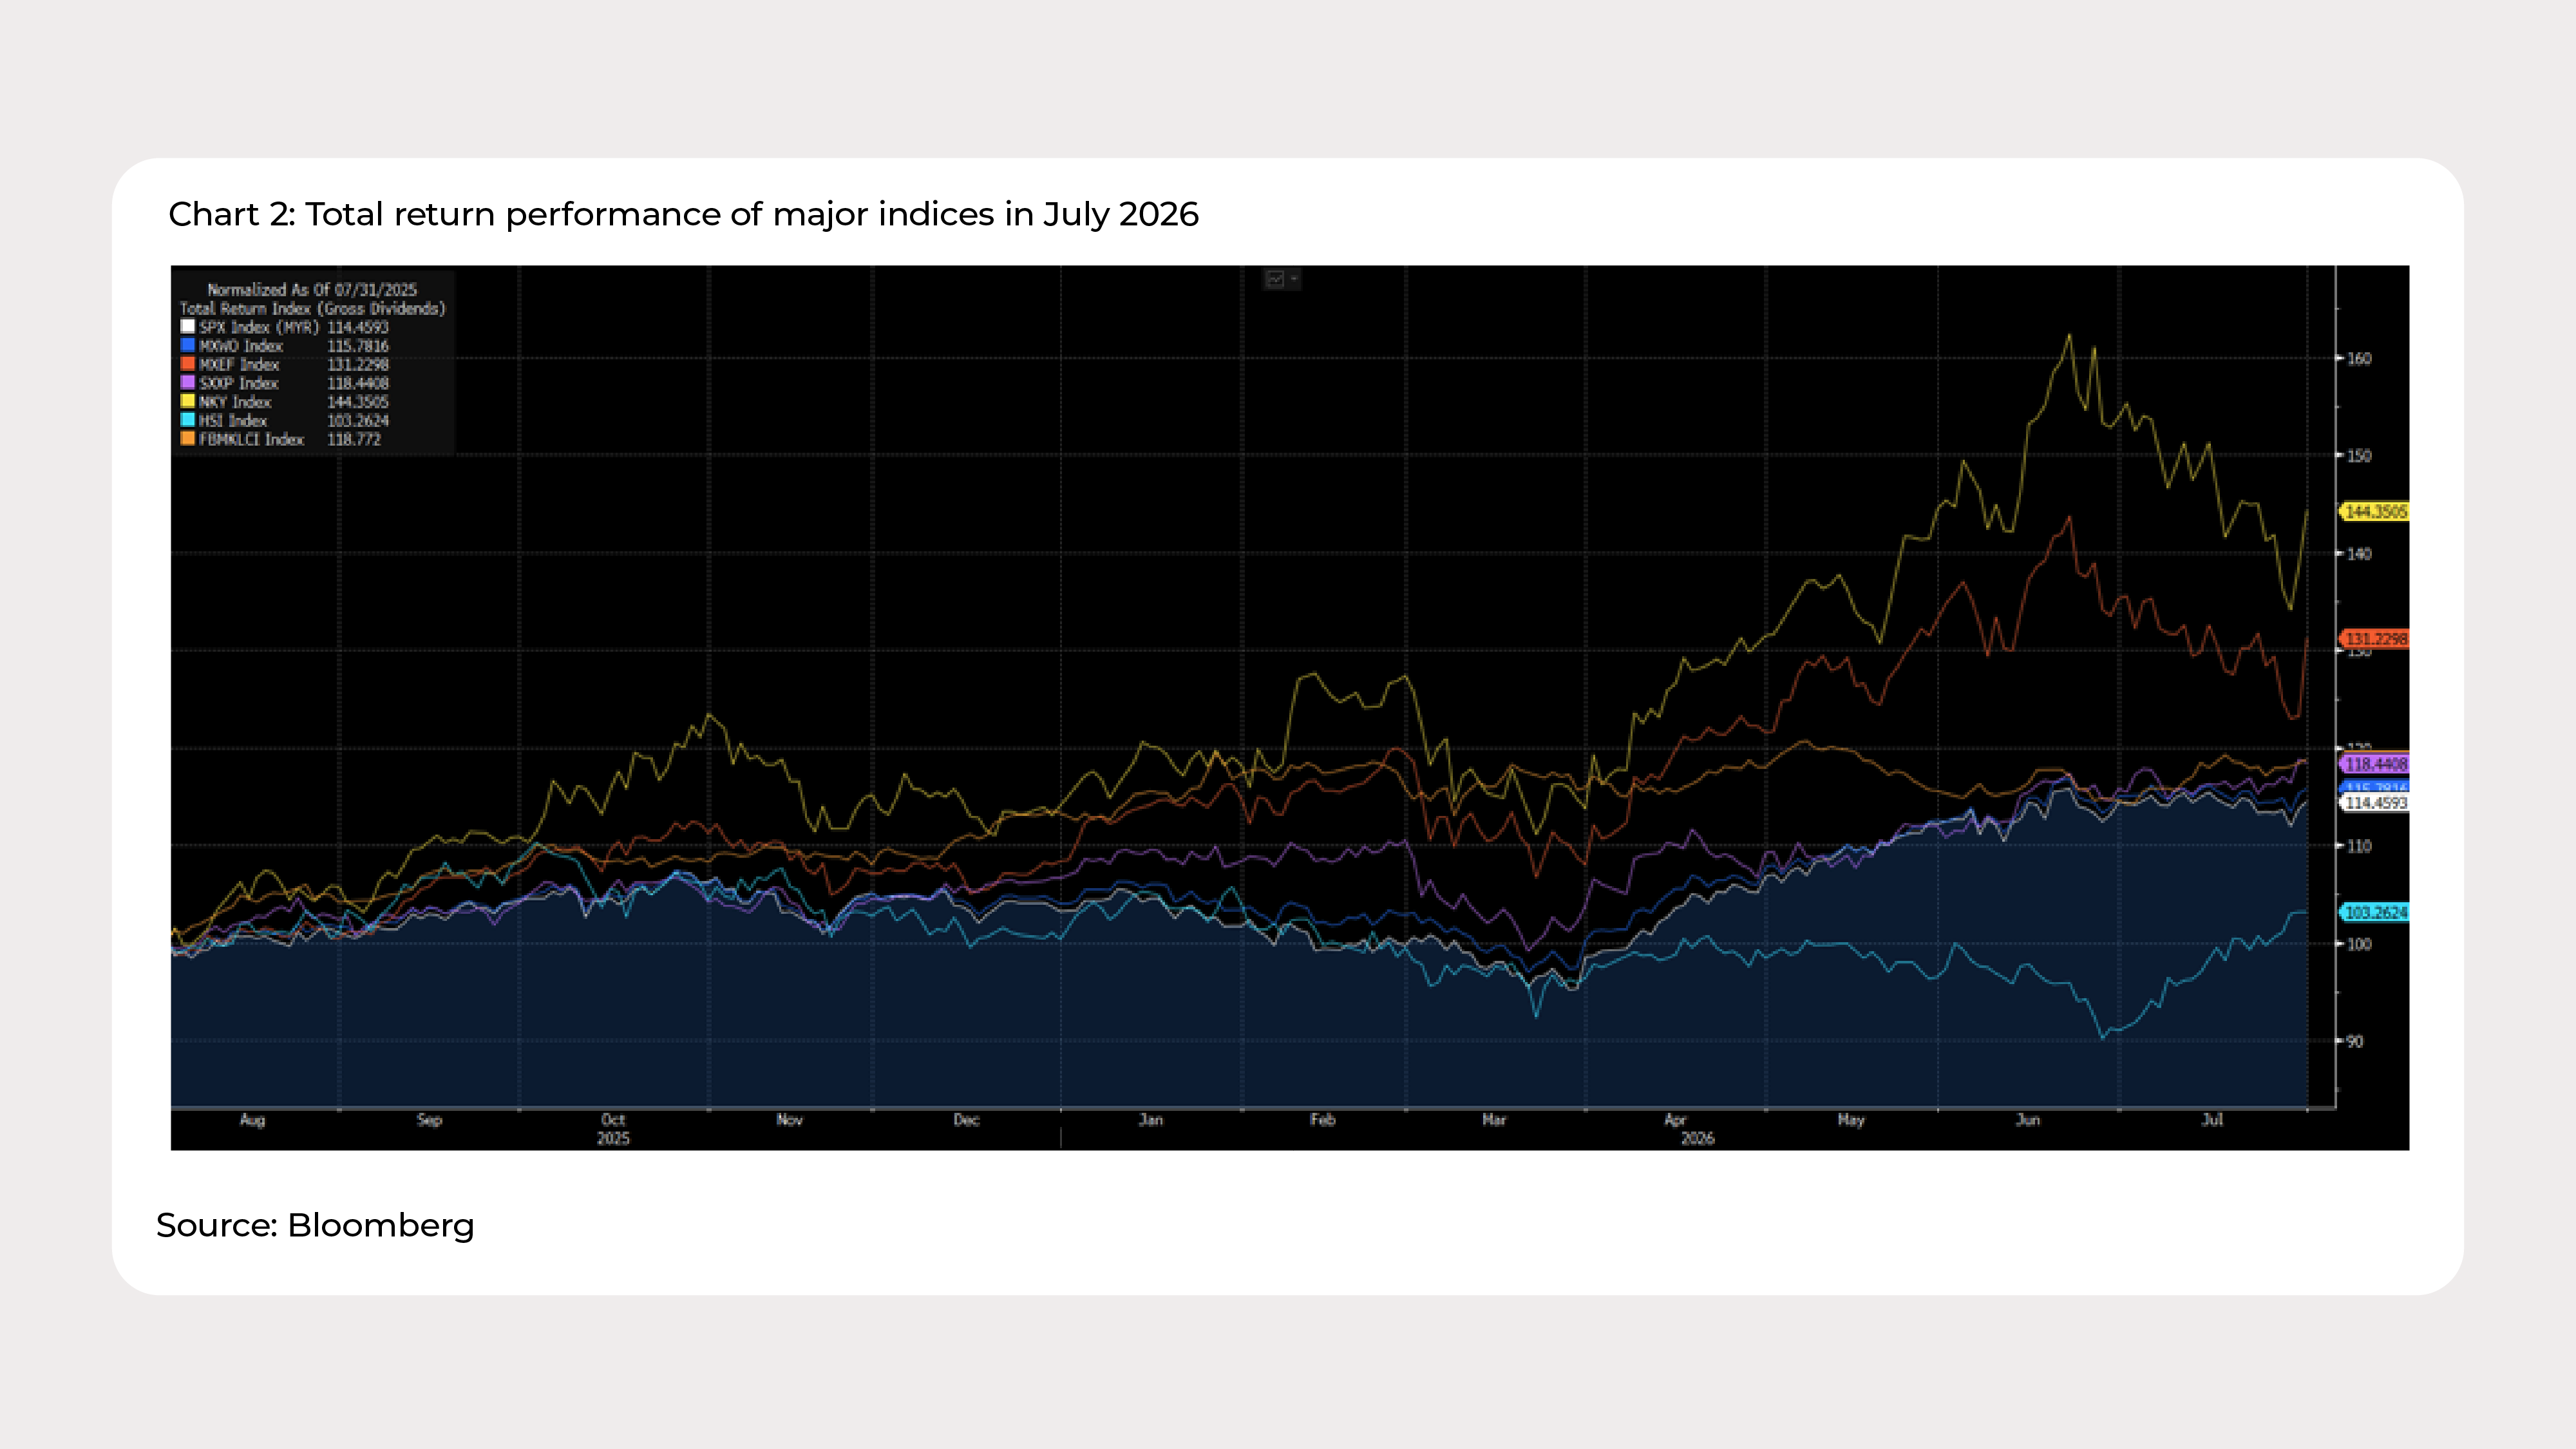The image size is (2576, 1449).
Task: Click the white SPX Index legend swatch
Action: [187, 326]
